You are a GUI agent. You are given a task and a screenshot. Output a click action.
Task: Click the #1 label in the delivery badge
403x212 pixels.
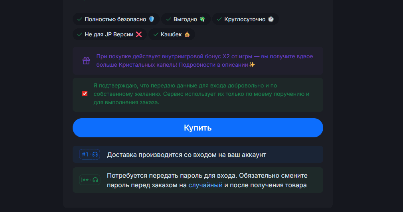(85, 155)
